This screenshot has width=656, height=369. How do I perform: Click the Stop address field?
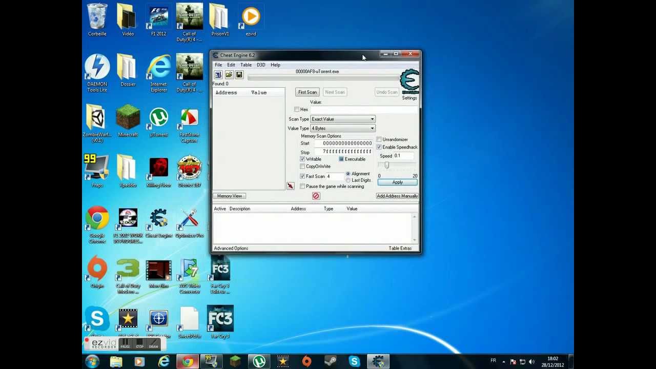[x=343, y=152]
